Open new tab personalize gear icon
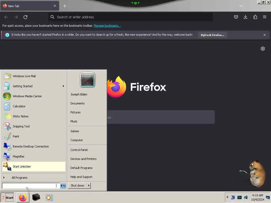This screenshot has width=271, height=203. pos(263,49)
